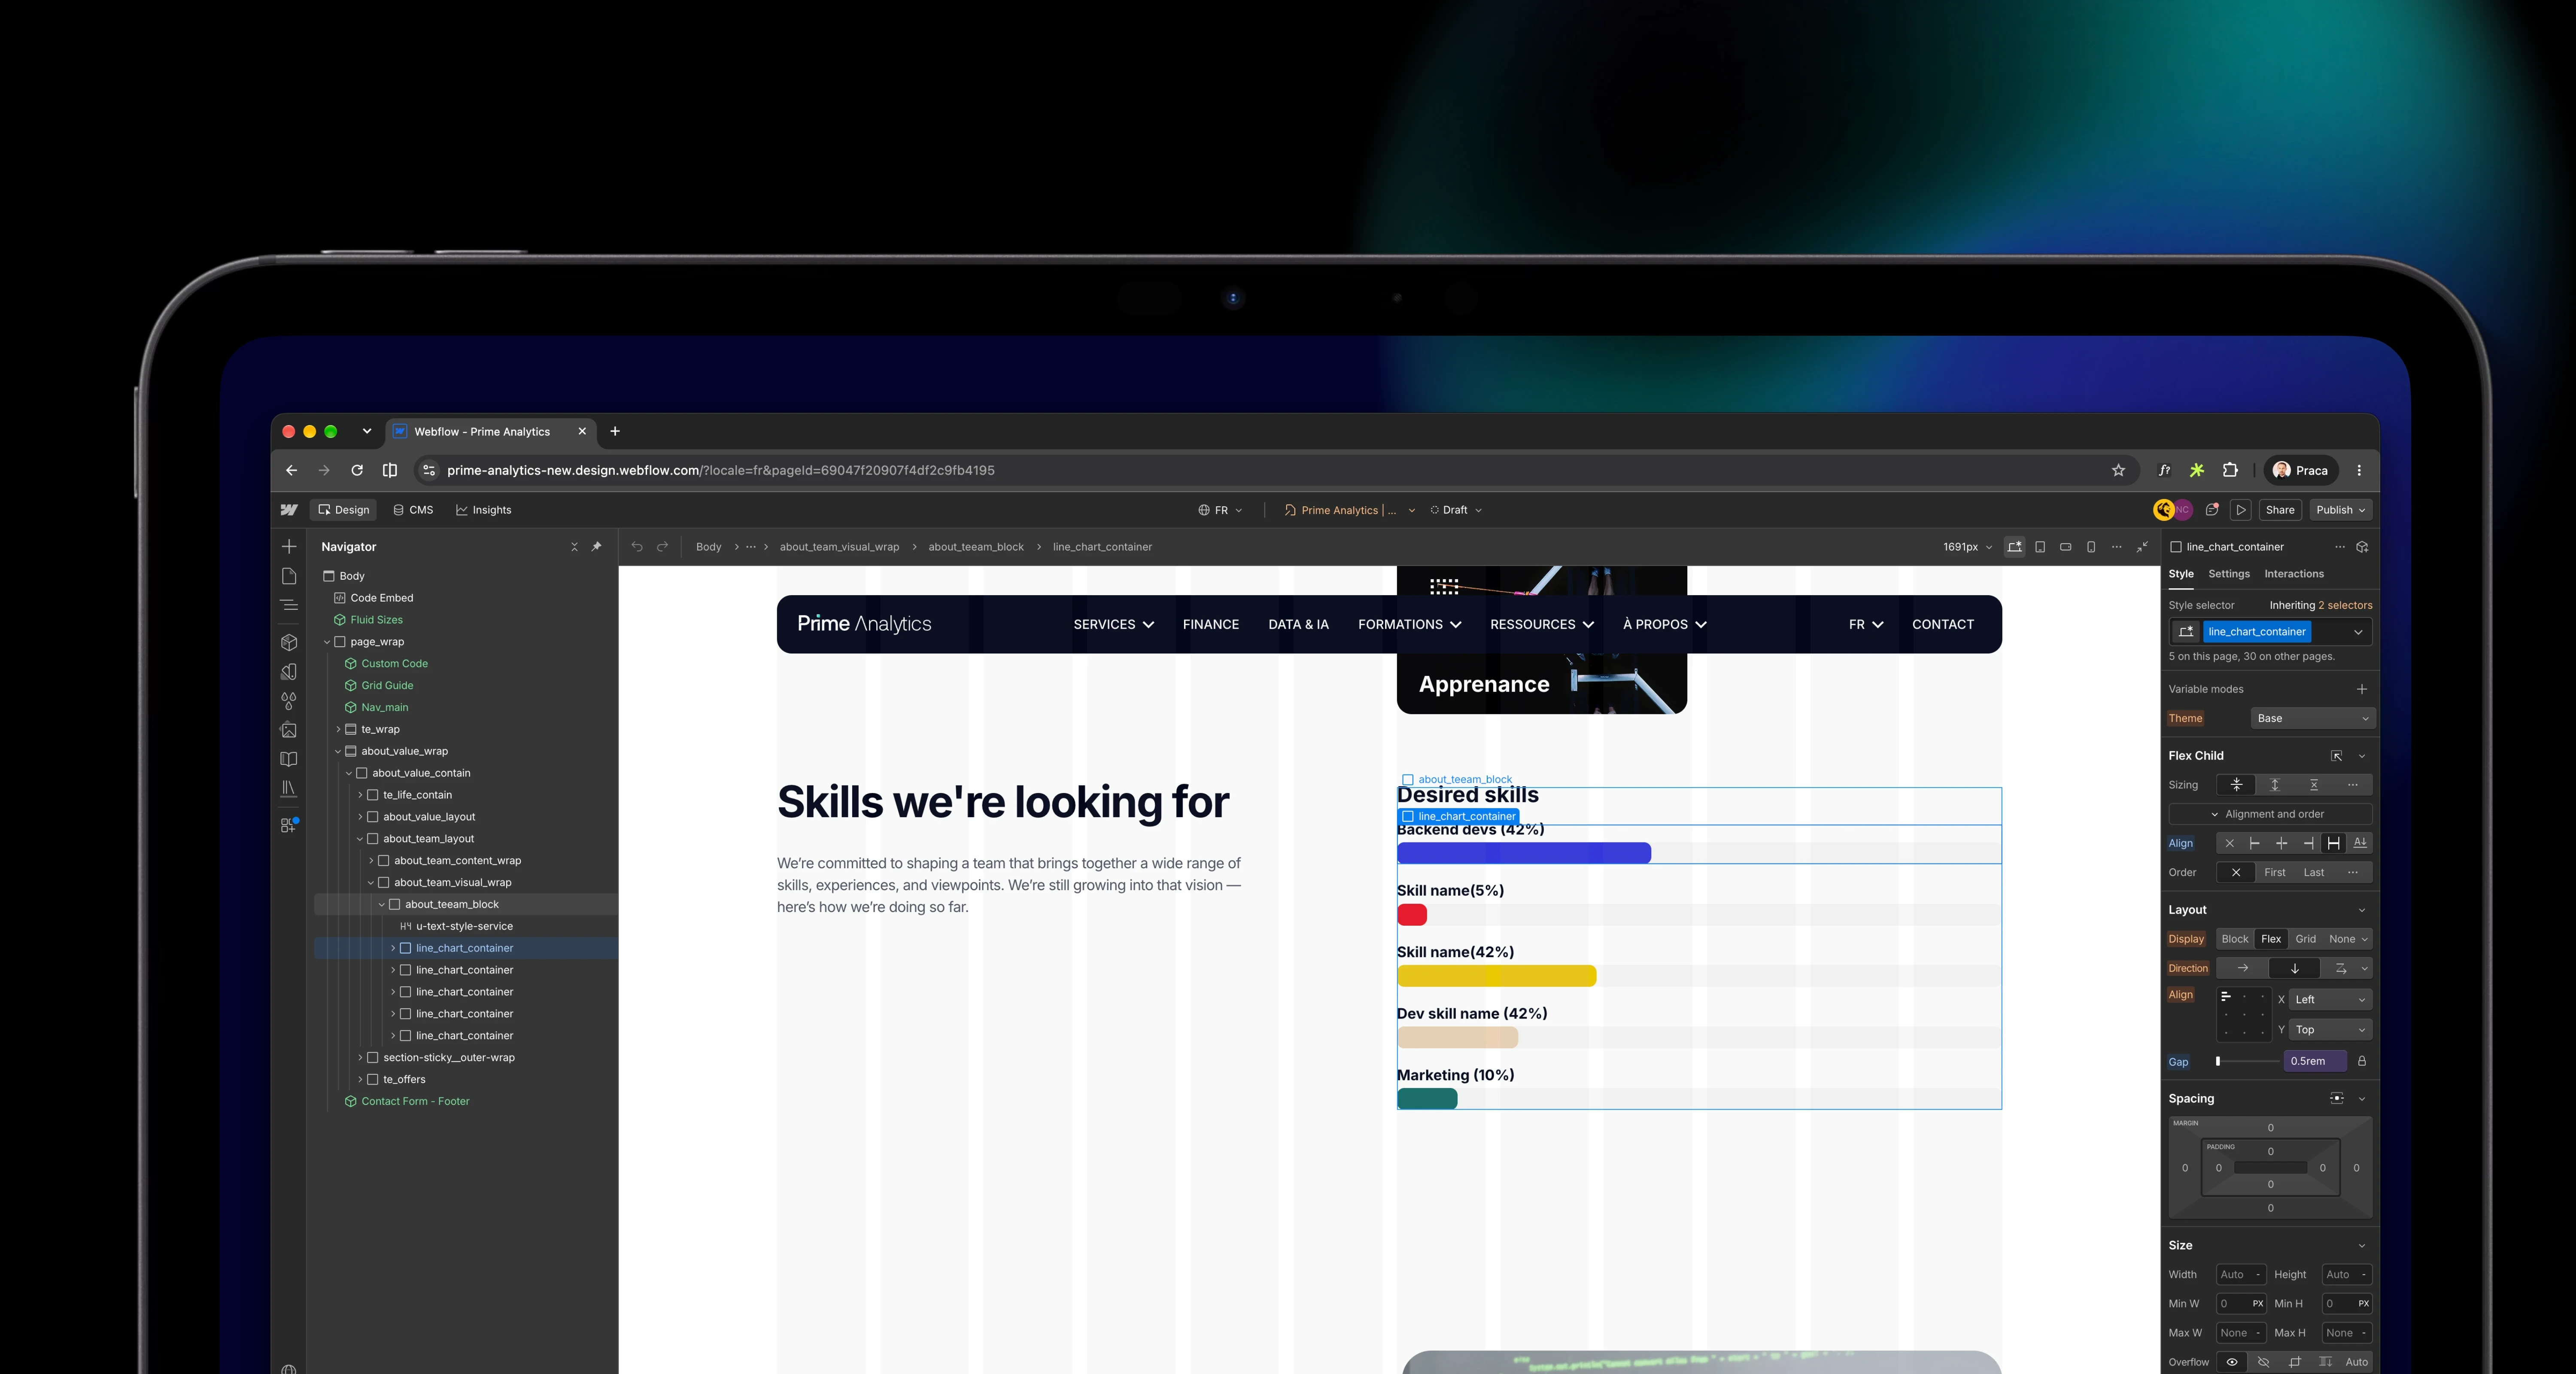Open the Assets image panel

(x=289, y=730)
